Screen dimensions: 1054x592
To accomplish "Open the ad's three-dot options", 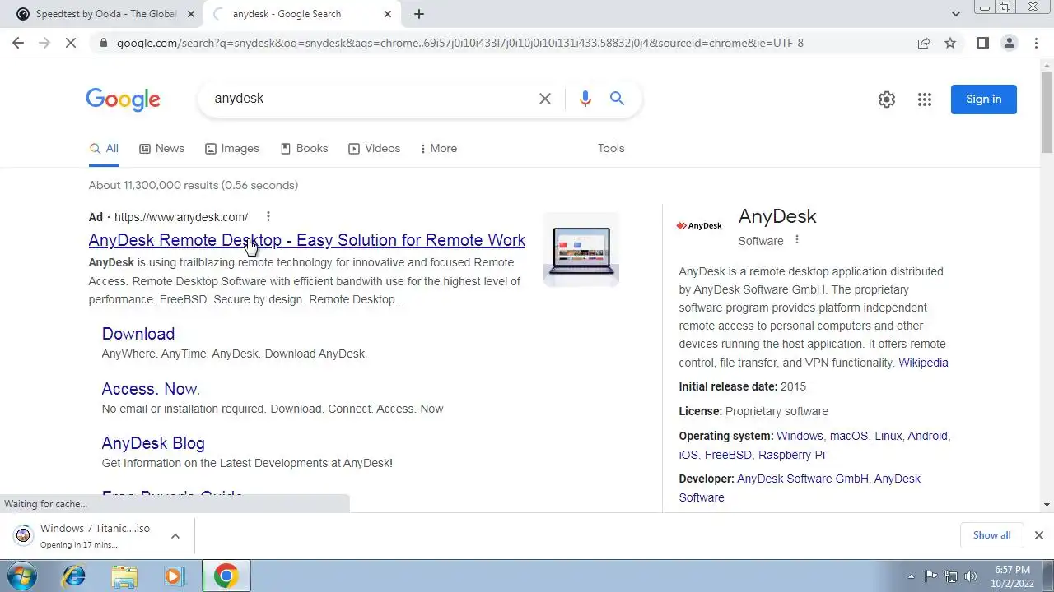I will click(x=268, y=217).
